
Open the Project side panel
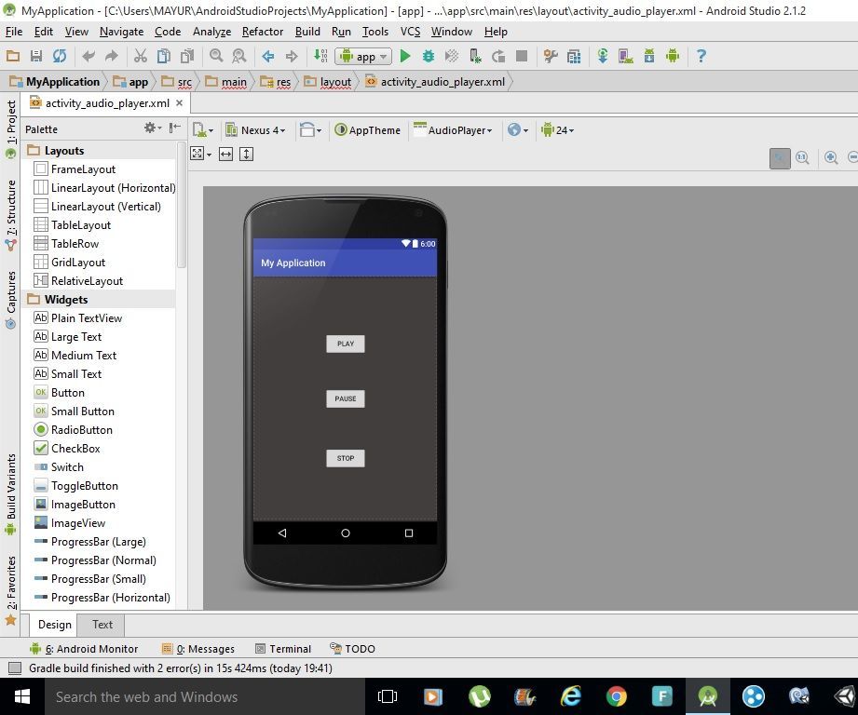tap(10, 129)
